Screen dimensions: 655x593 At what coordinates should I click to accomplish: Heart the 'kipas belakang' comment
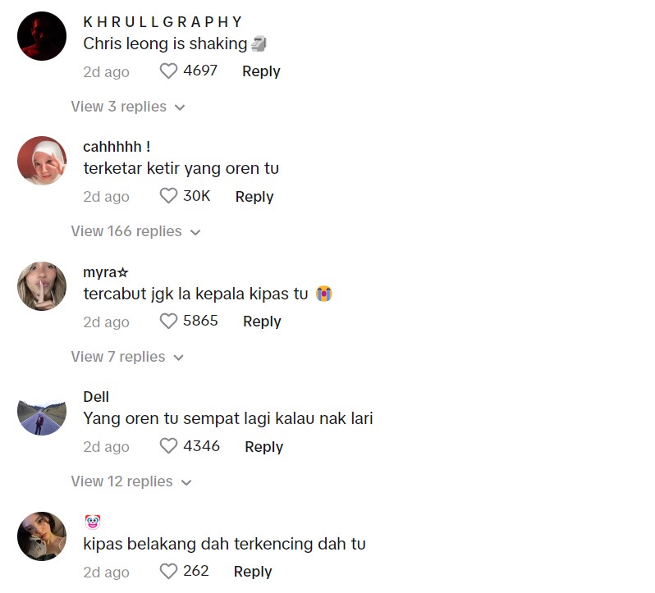point(168,572)
